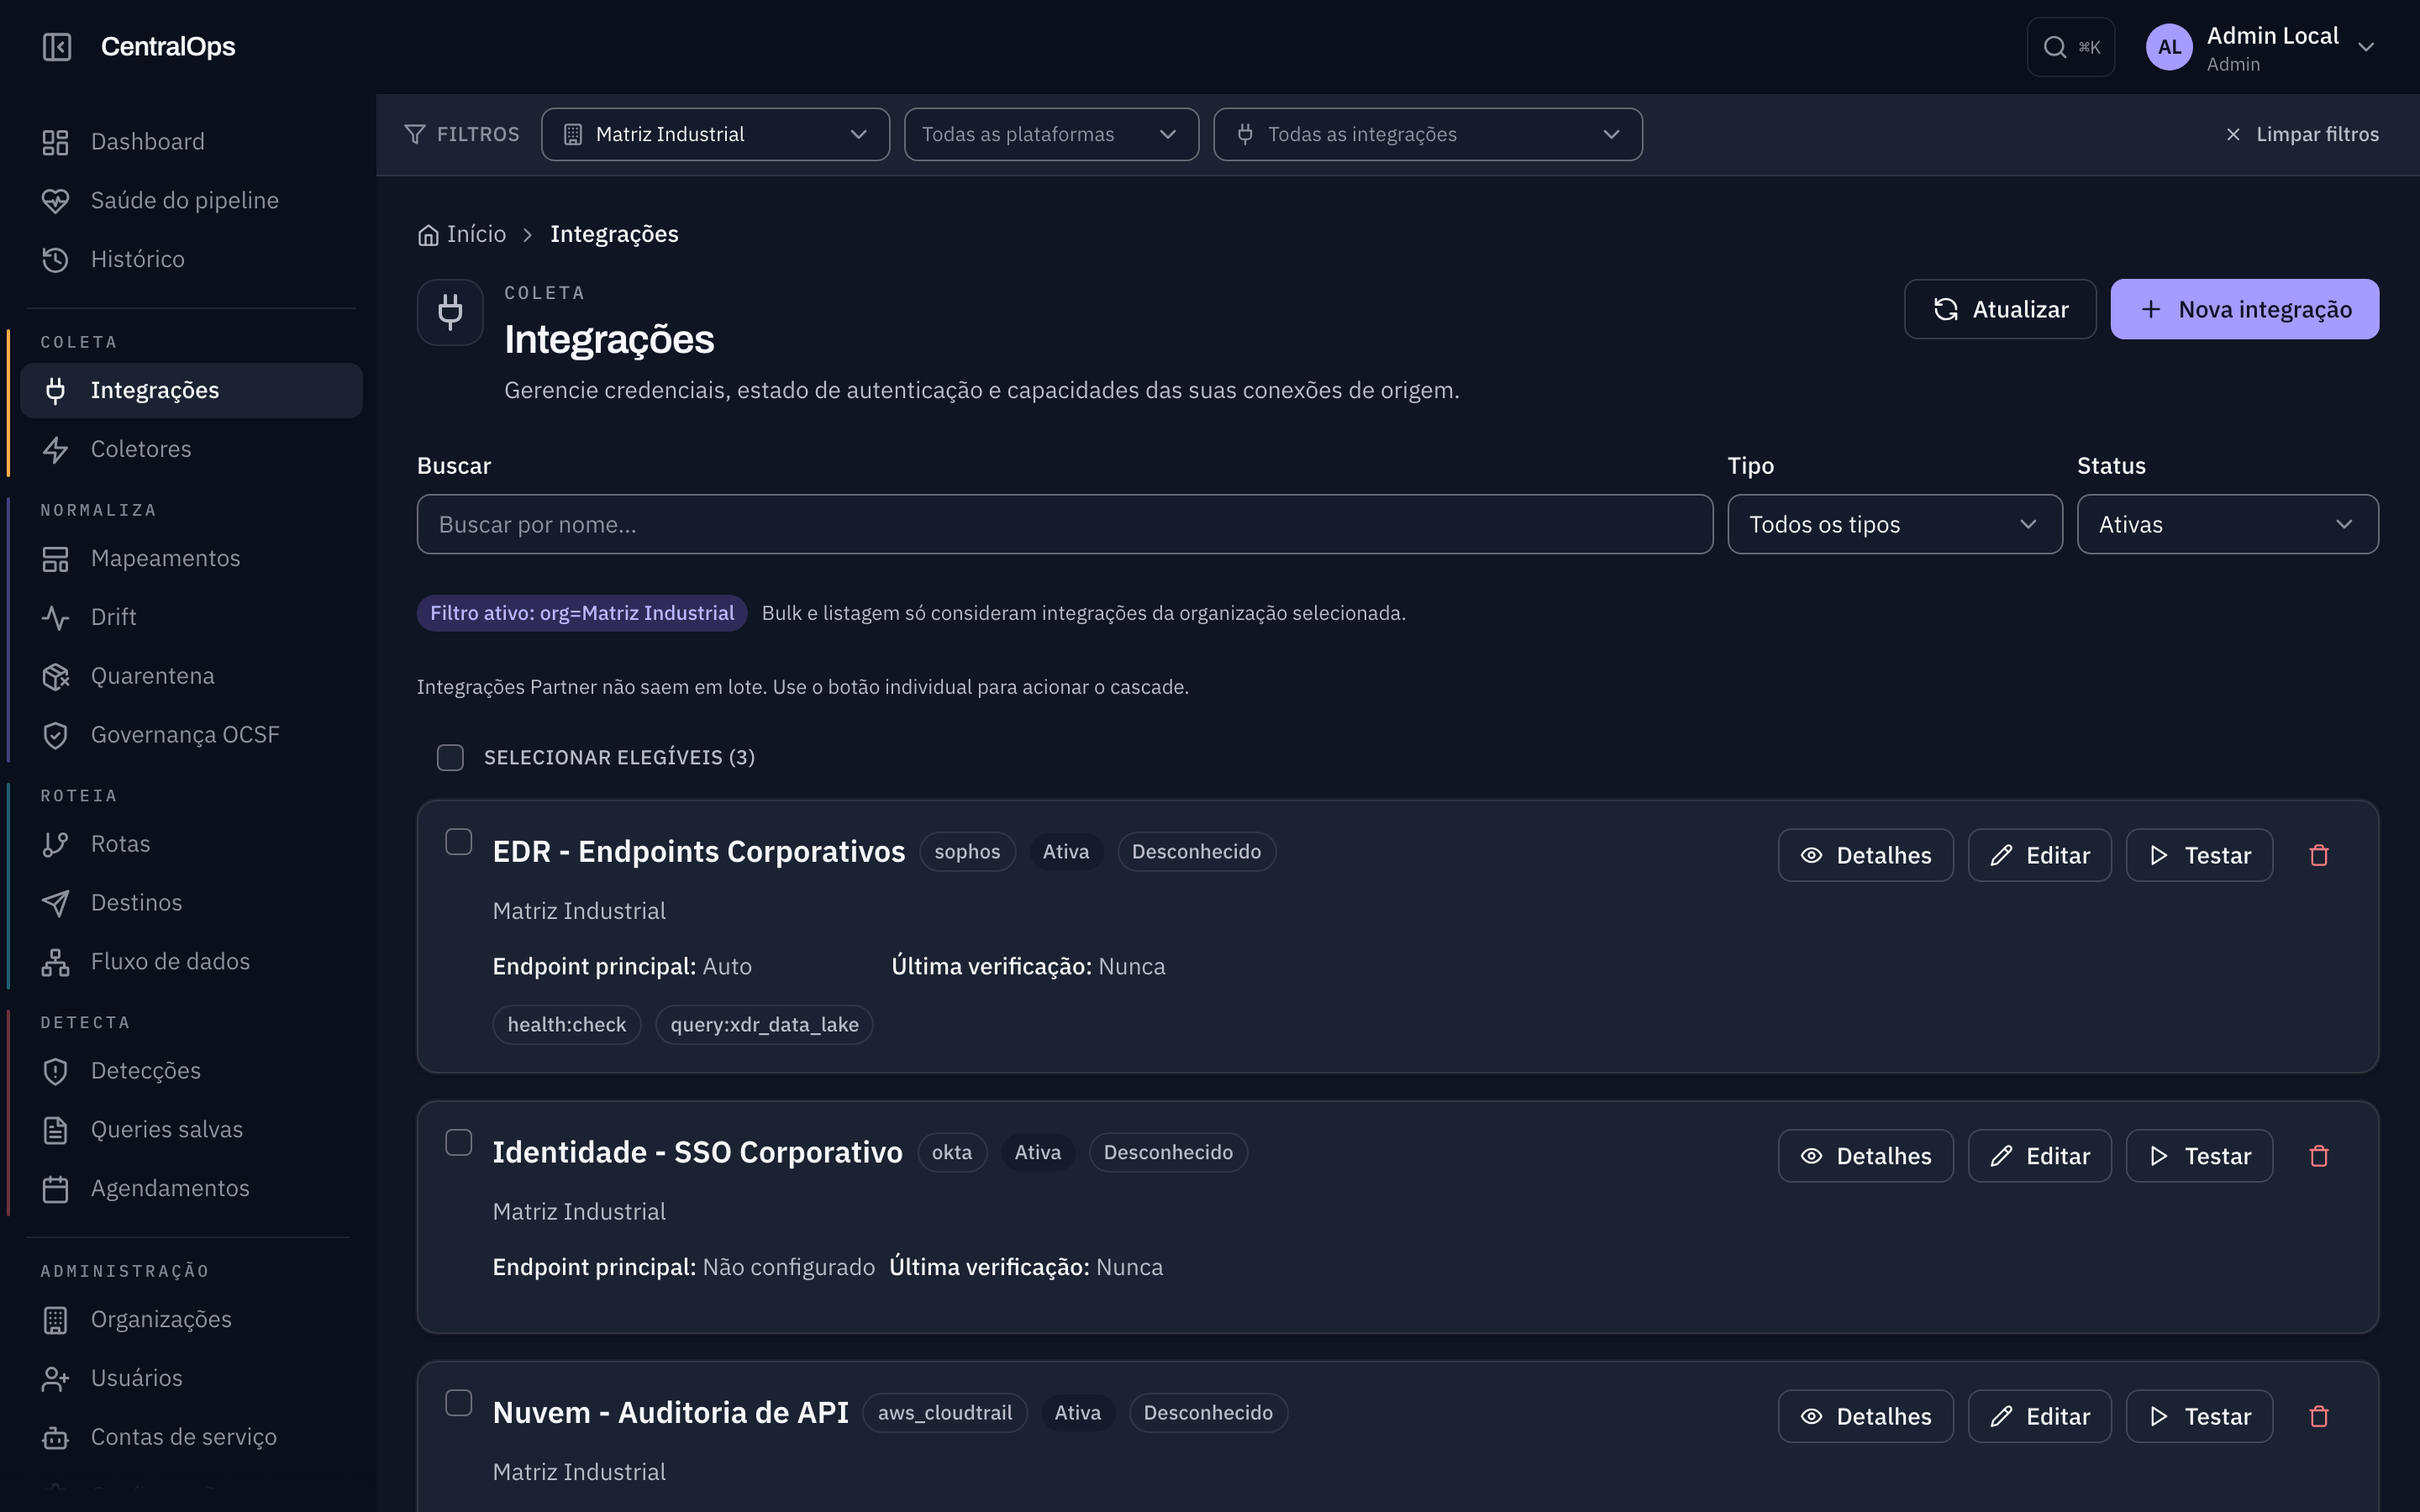Click the Mapeamentos layout icon
The image size is (2420, 1512).
[55, 559]
